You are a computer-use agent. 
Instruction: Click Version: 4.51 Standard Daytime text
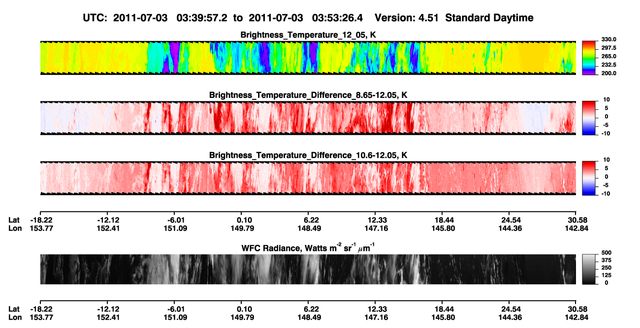coord(454,18)
